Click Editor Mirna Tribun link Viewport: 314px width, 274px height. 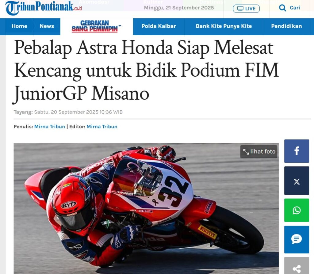(x=102, y=127)
